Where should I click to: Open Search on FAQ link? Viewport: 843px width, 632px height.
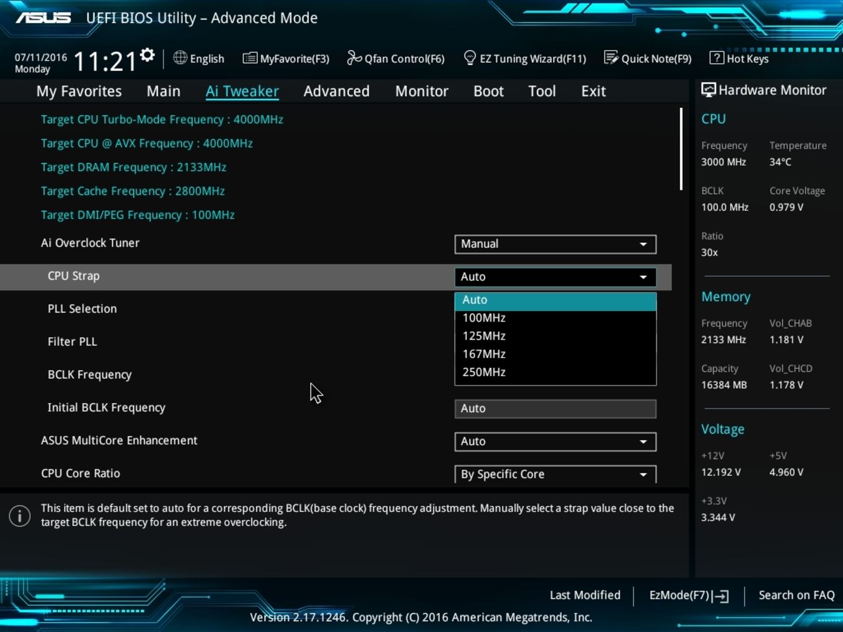click(x=797, y=595)
